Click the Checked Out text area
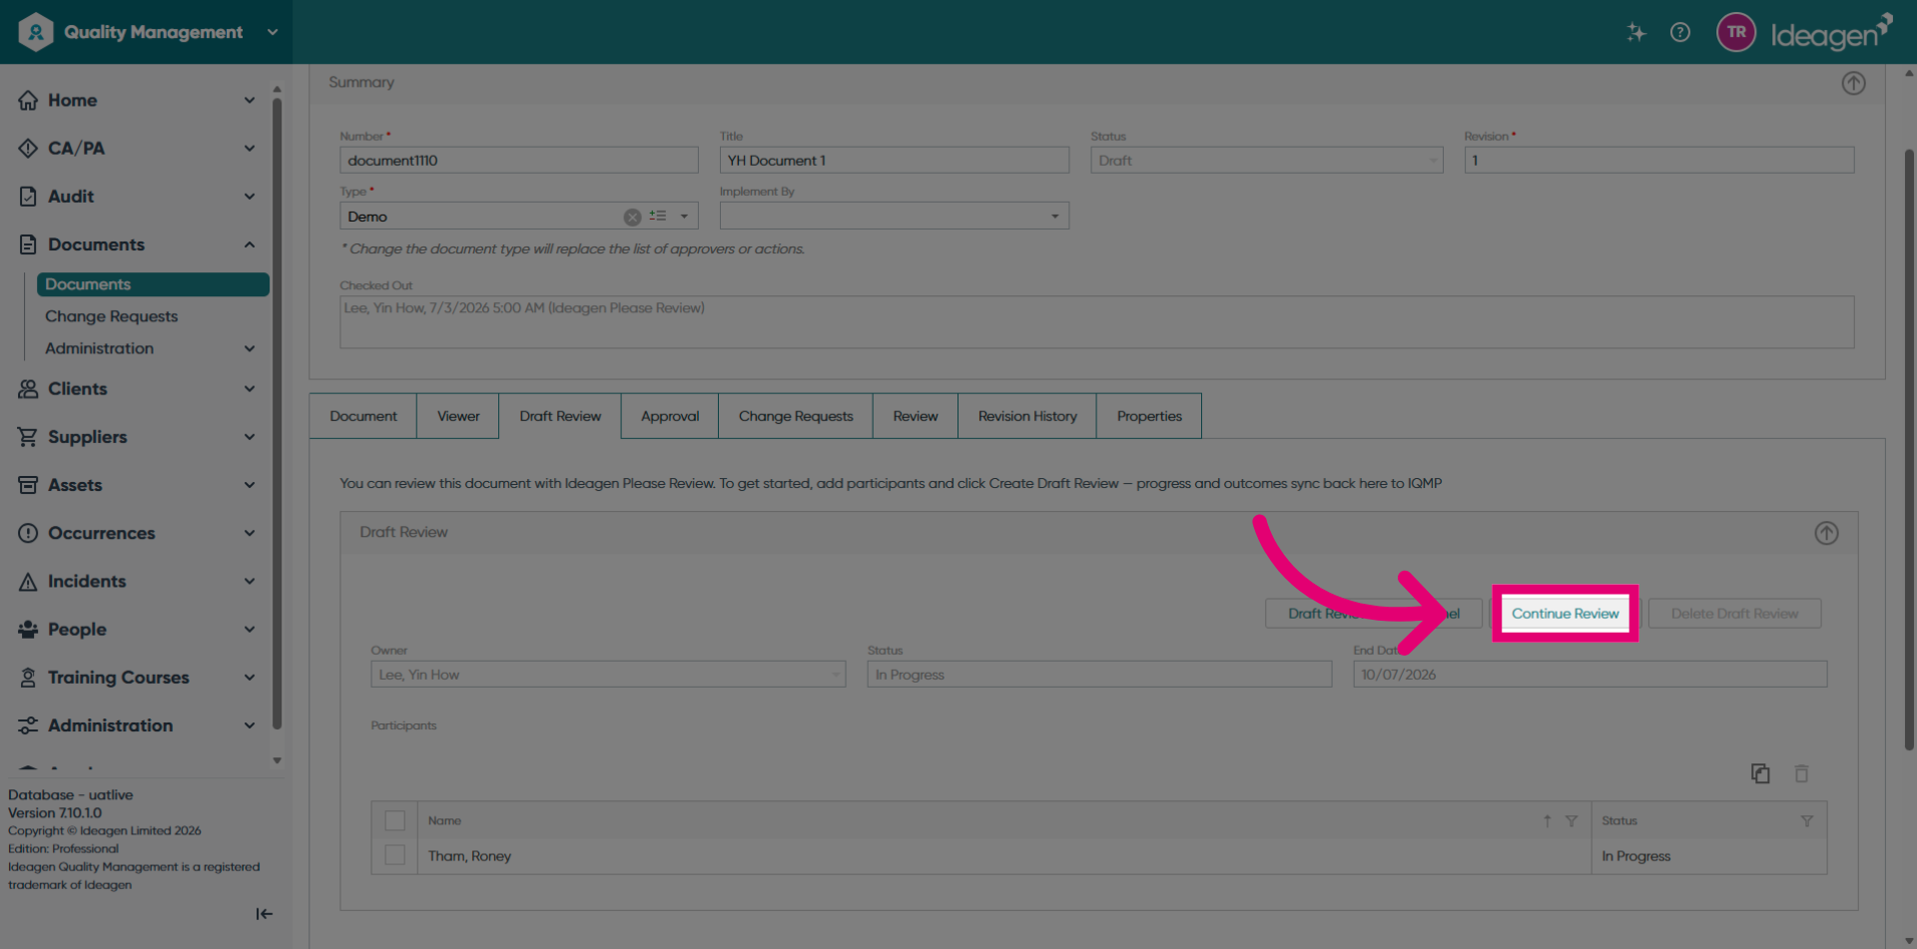This screenshot has width=1917, height=949. pos(1096,321)
